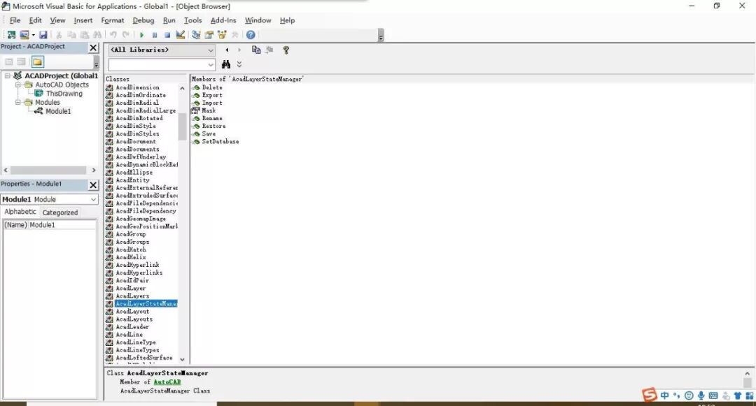This screenshot has width=756, height=406.
Task: Select Module1 in the project tree
Action: [x=58, y=111]
